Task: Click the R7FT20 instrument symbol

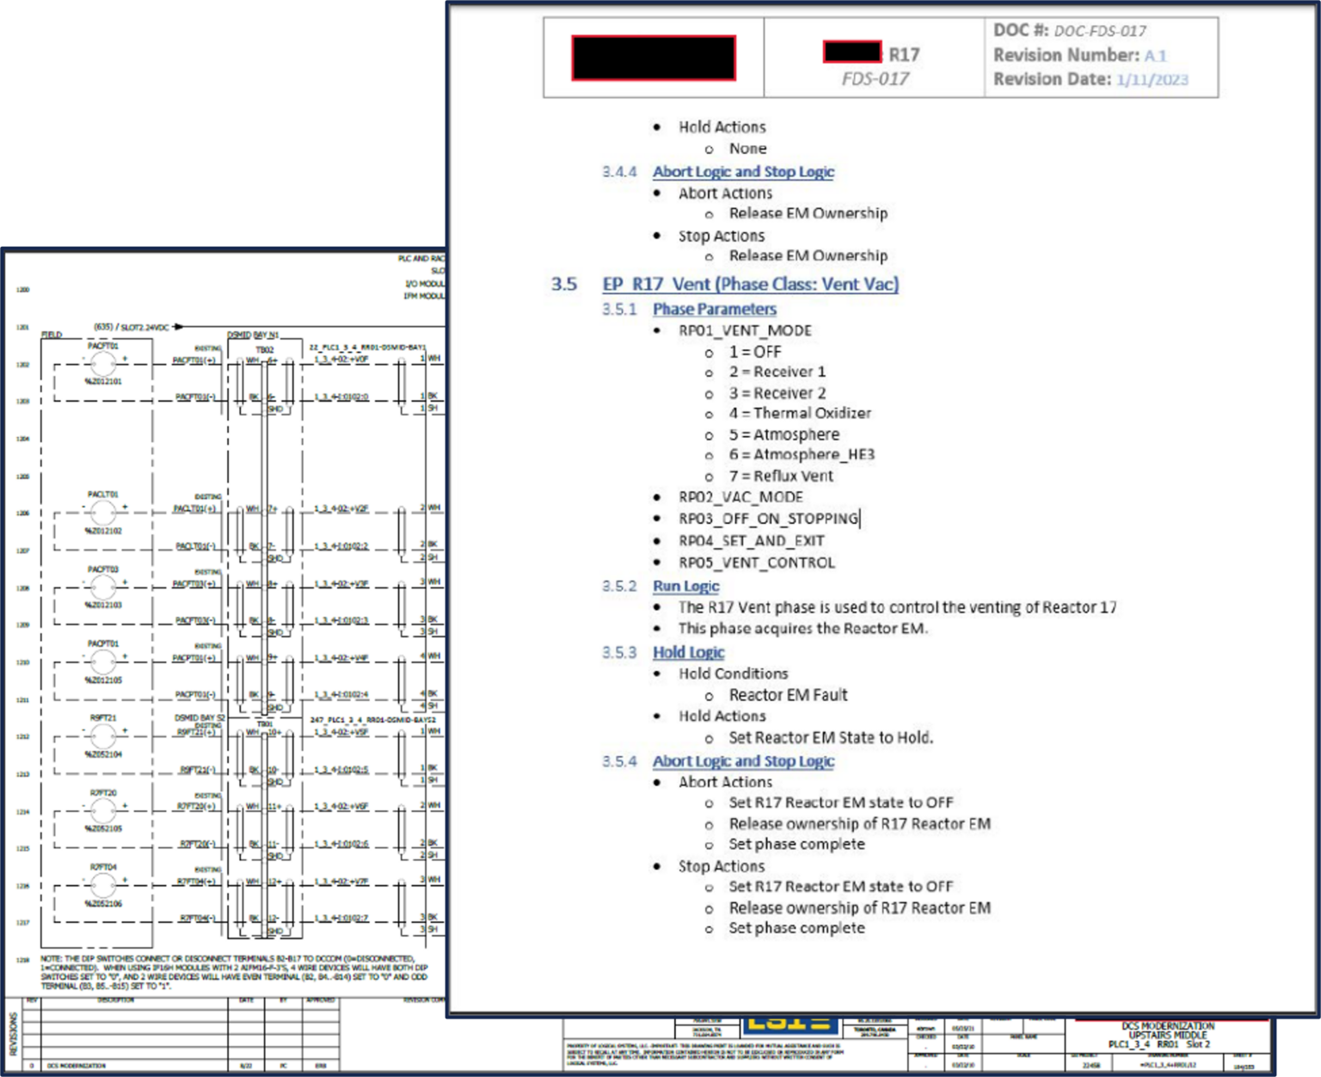Action: (103, 809)
